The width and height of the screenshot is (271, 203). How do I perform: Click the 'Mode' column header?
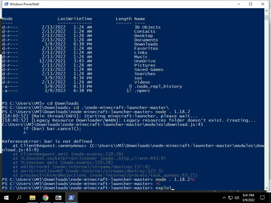tap(7, 19)
